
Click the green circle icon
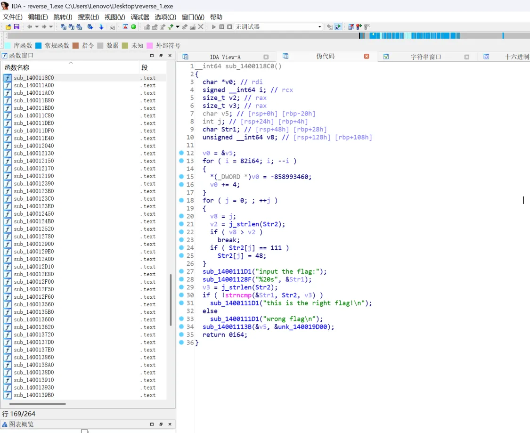(133, 27)
